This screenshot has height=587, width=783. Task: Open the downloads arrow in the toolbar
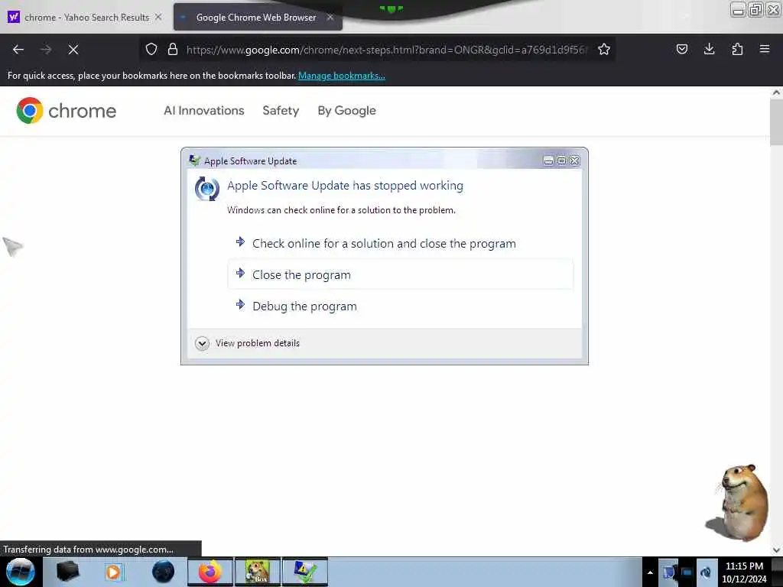tap(709, 49)
